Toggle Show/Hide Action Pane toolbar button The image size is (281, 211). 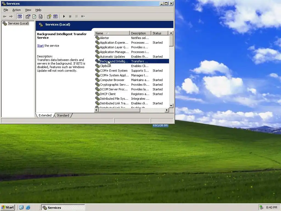coord(55,16)
